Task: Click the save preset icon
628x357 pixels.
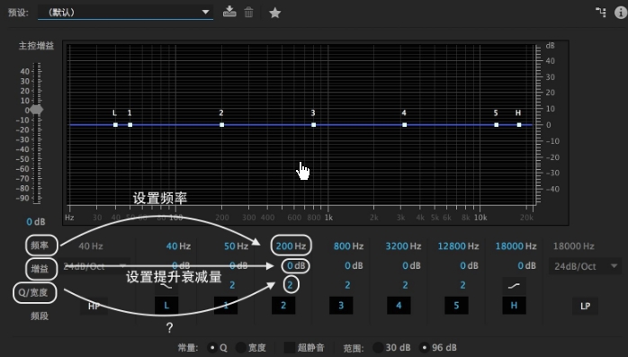Action: coord(229,12)
